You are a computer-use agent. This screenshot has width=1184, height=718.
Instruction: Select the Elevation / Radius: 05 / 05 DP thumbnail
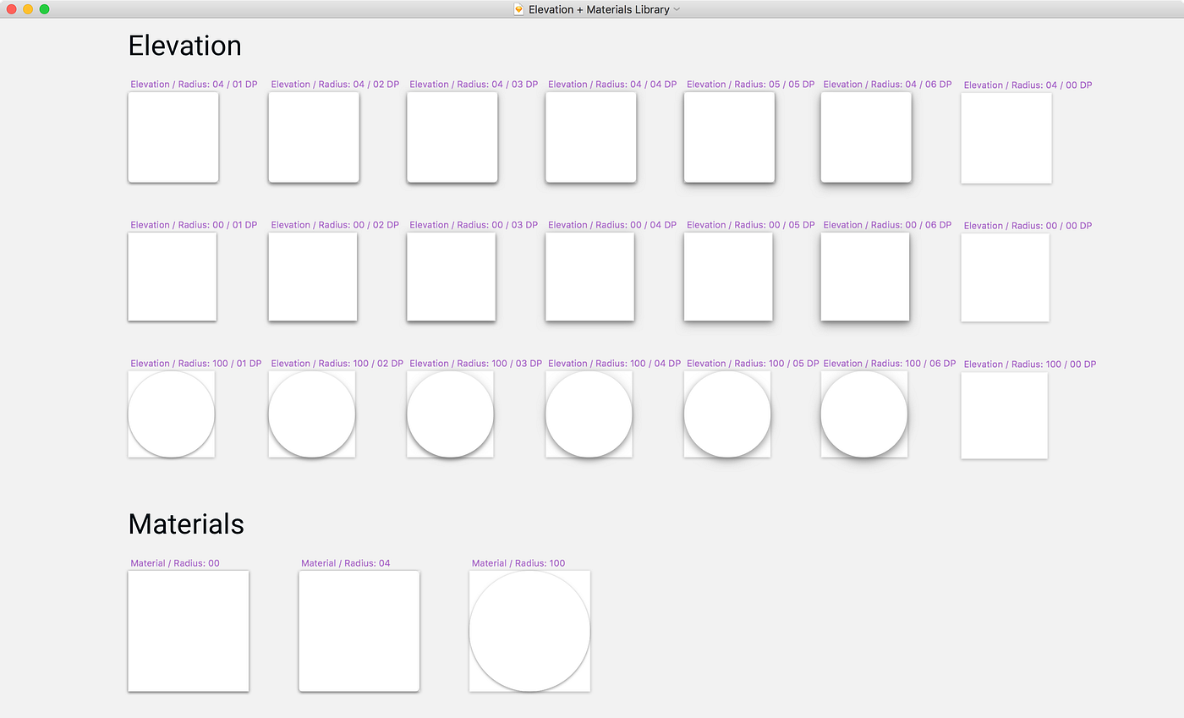pyautogui.click(x=728, y=137)
